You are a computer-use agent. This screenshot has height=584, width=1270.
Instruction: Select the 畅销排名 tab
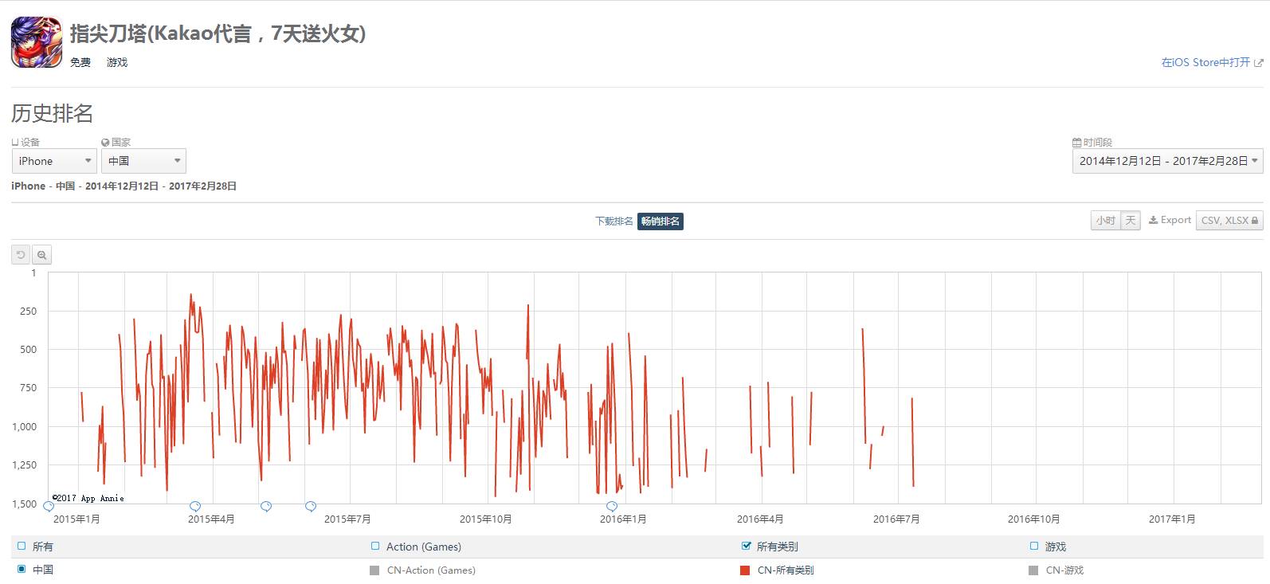(x=660, y=221)
